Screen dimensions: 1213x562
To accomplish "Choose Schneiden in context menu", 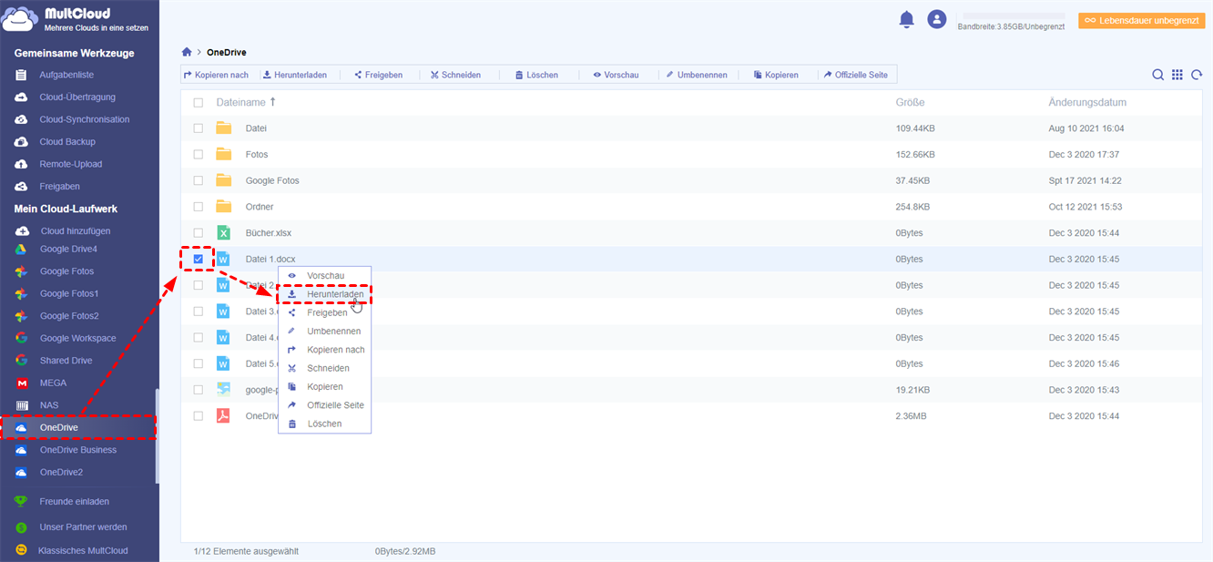I will click(324, 368).
